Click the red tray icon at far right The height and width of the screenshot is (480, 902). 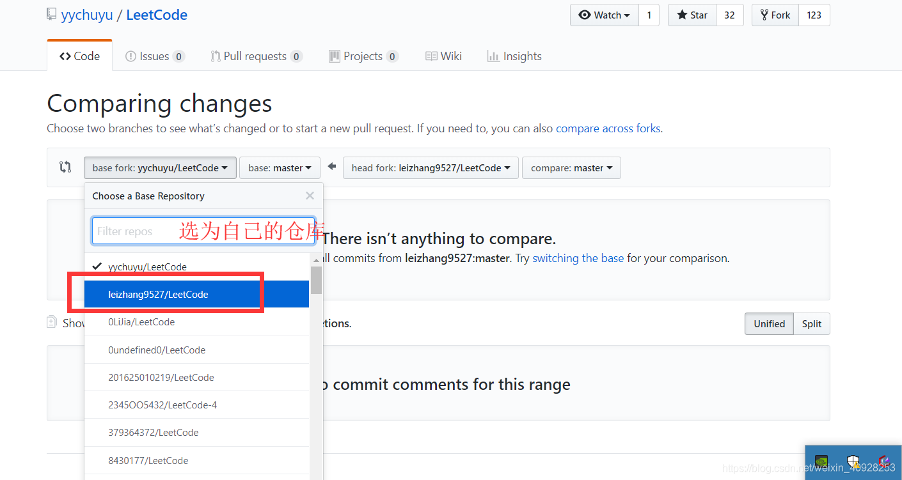[884, 461]
